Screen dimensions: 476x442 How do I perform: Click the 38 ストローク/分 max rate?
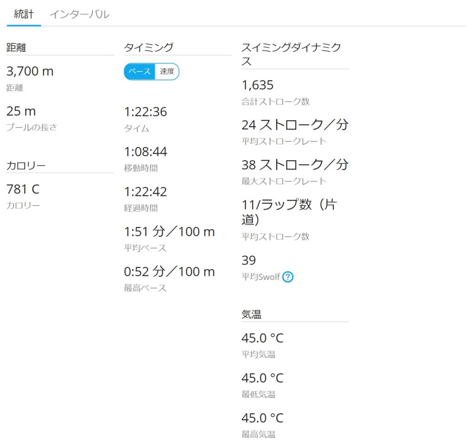point(295,165)
